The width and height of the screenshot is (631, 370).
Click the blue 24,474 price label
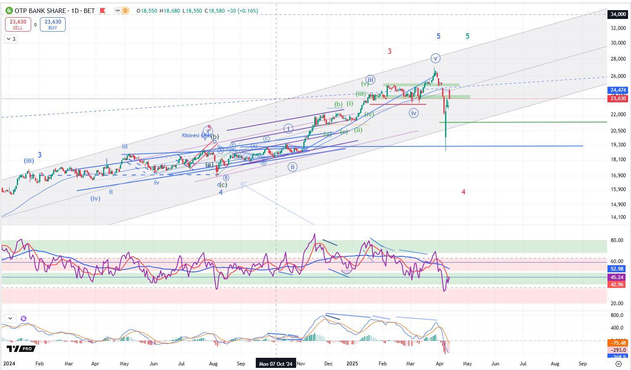[x=618, y=90]
